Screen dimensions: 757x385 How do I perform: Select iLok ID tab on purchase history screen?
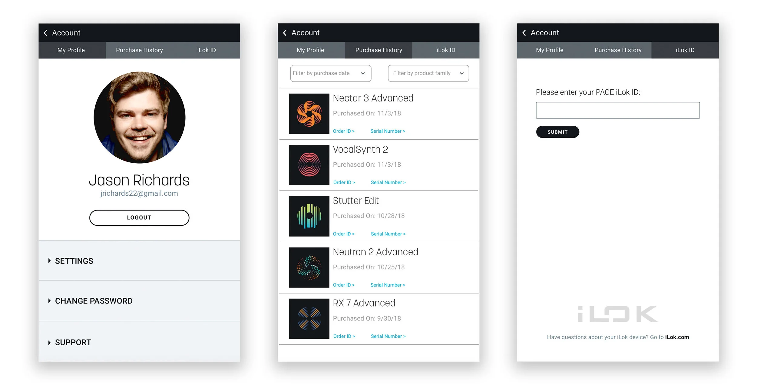click(x=445, y=50)
